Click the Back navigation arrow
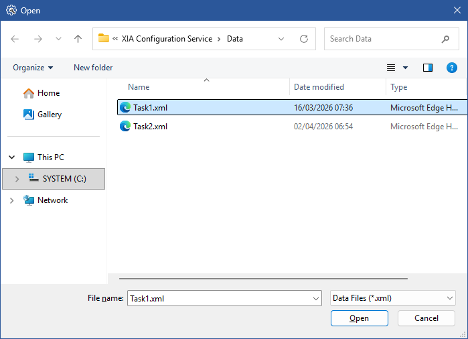The height and width of the screenshot is (339, 468). (x=15, y=39)
